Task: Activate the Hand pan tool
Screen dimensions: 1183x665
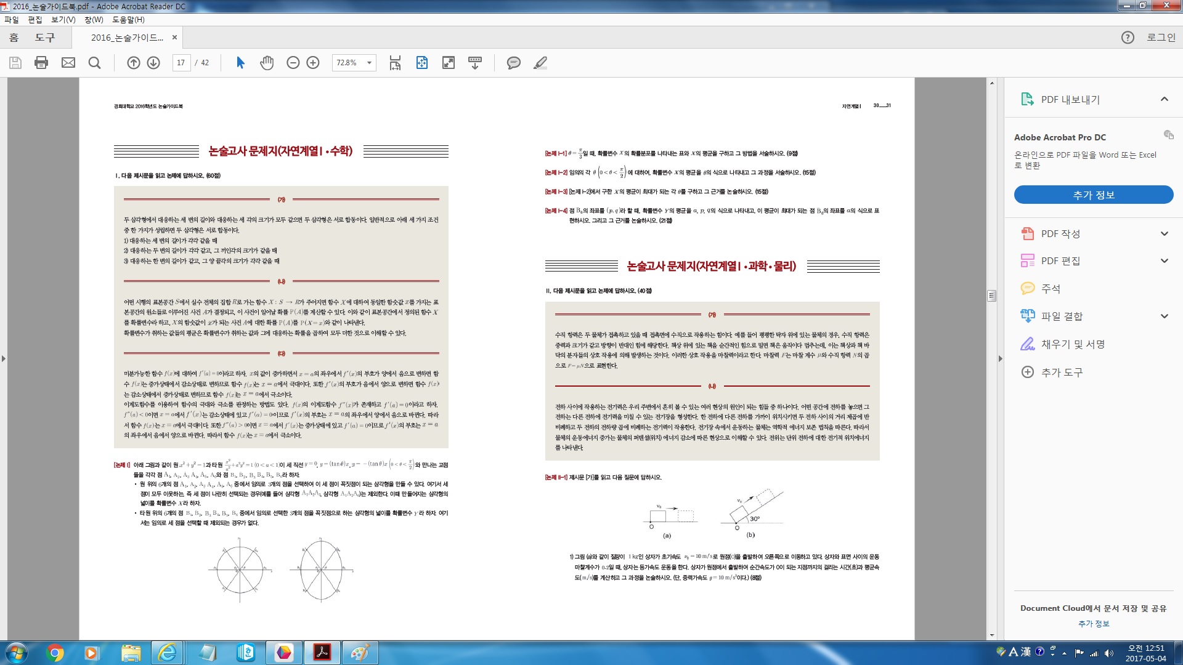Action: tap(267, 63)
